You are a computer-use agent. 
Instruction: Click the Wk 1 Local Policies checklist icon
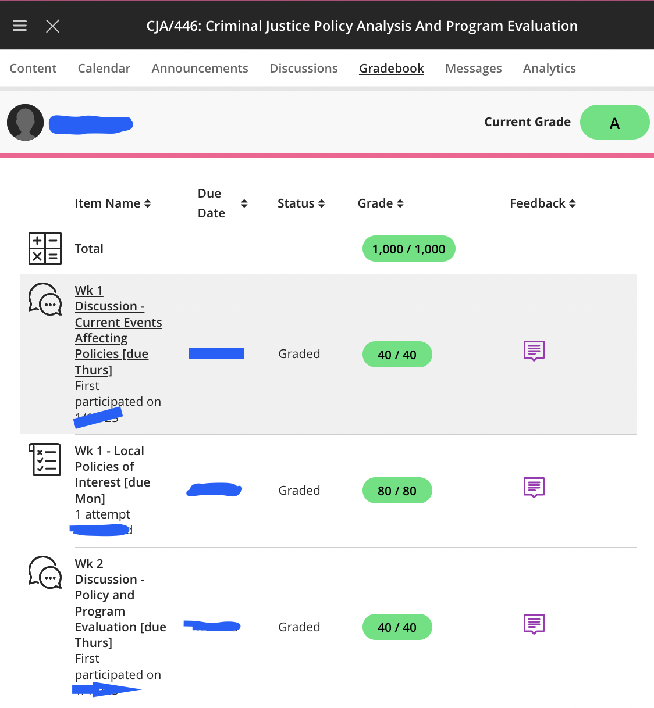pyautogui.click(x=45, y=459)
